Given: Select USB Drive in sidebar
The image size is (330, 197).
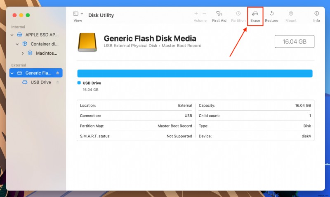Looking at the screenshot, I should [36, 82].
